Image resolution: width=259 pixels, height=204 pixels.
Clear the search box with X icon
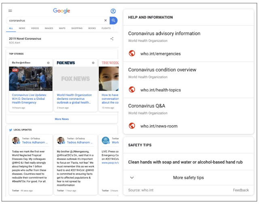click(105, 20)
